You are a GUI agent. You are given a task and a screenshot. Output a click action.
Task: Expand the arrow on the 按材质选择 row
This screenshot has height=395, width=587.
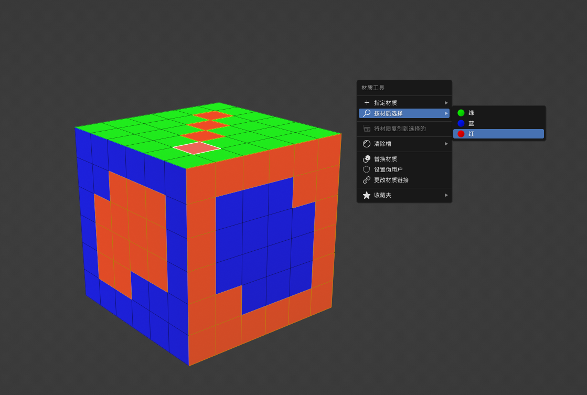click(446, 113)
